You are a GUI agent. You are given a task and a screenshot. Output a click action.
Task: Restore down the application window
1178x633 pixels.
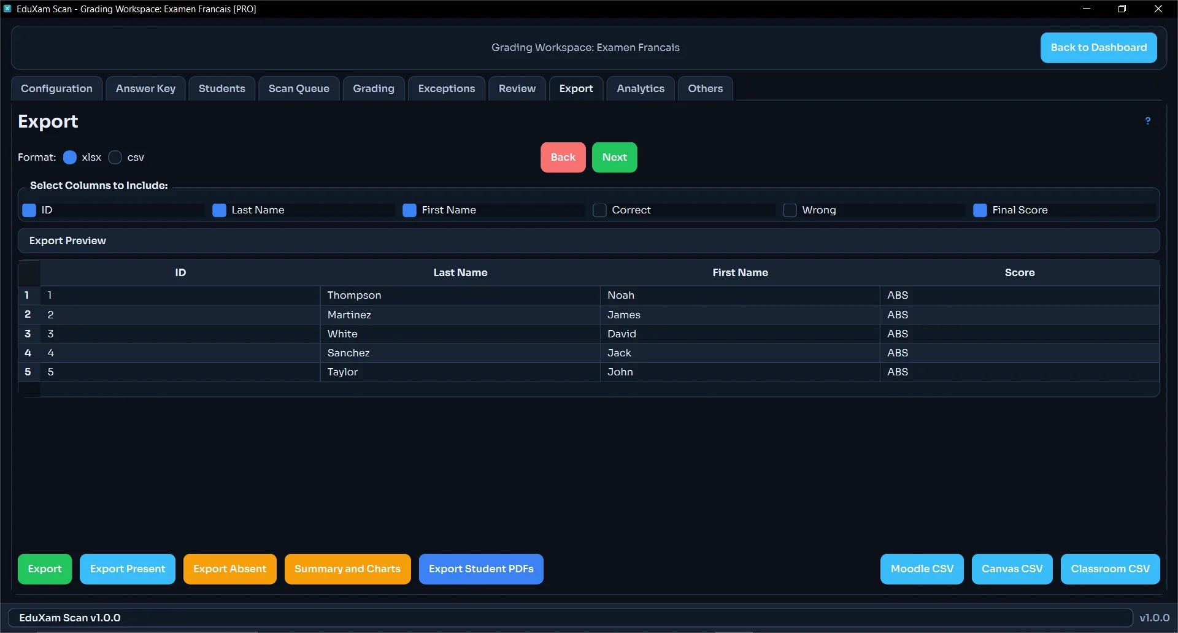[x=1122, y=9]
